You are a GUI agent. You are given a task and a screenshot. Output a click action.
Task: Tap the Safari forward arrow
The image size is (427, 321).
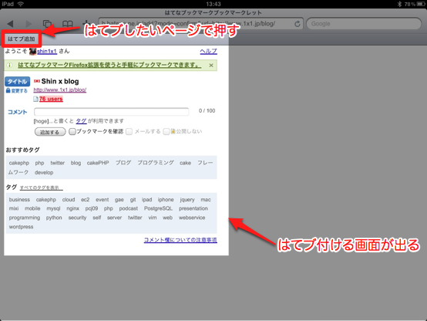tap(29, 24)
